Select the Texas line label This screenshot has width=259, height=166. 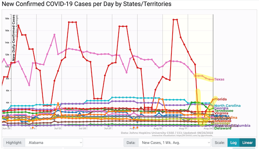click(219, 79)
